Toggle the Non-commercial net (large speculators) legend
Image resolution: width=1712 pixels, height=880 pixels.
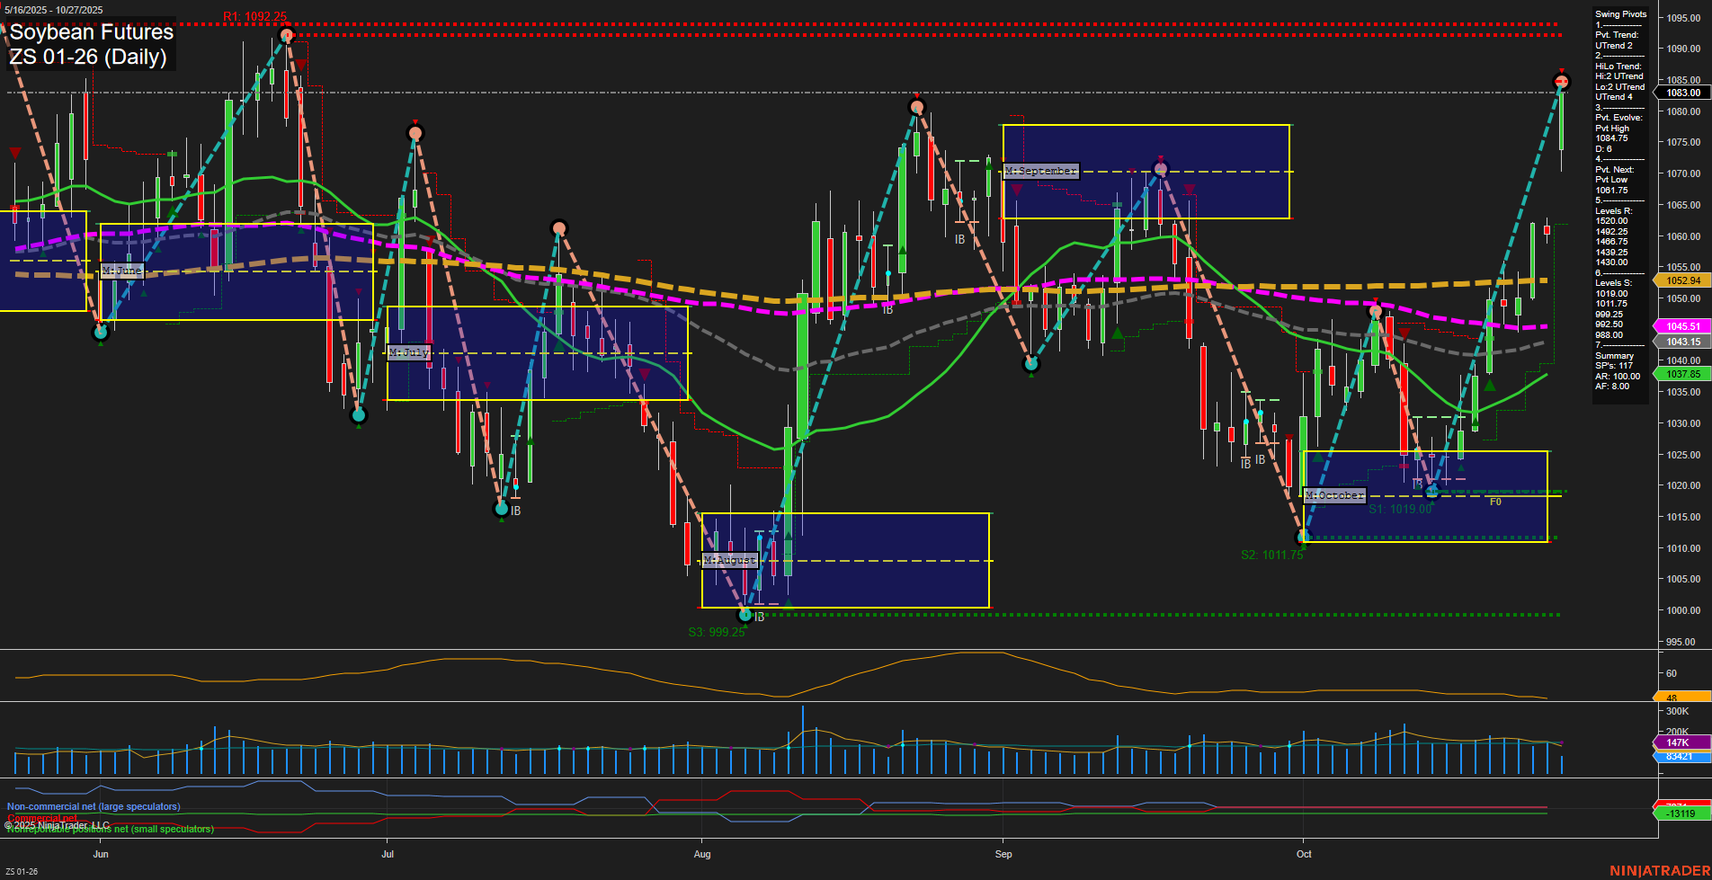click(x=93, y=806)
